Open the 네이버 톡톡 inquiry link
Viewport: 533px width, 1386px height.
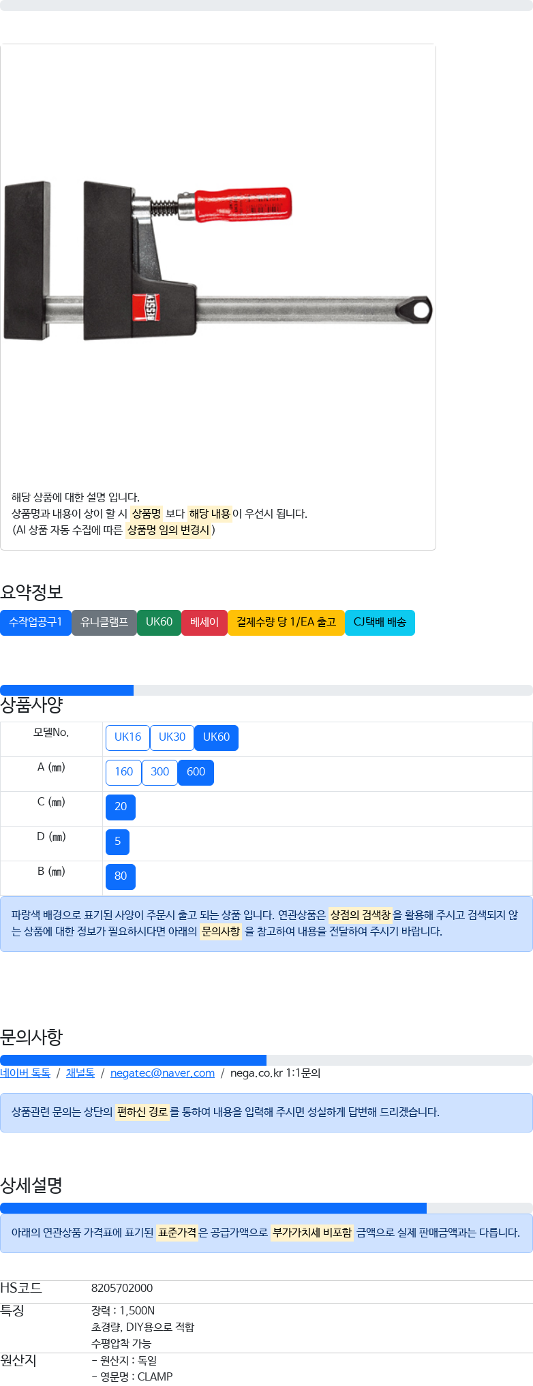coord(25,1073)
